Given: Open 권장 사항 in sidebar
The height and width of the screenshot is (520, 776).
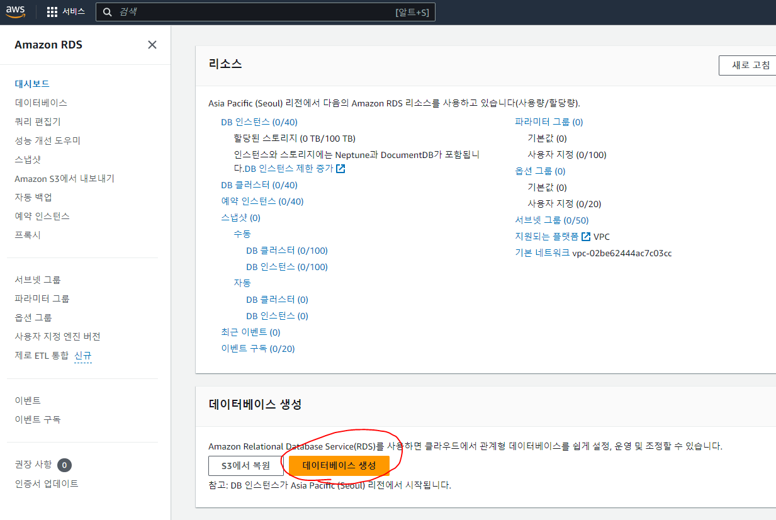Looking at the screenshot, I should pyautogui.click(x=33, y=465).
